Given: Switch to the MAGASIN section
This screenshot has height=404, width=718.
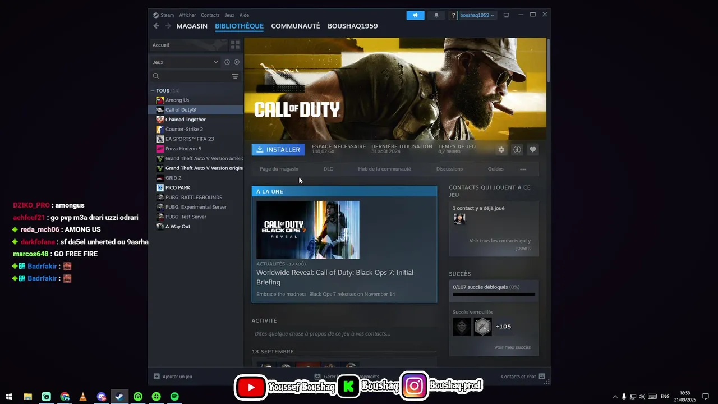Looking at the screenshot, I should 192,26.
